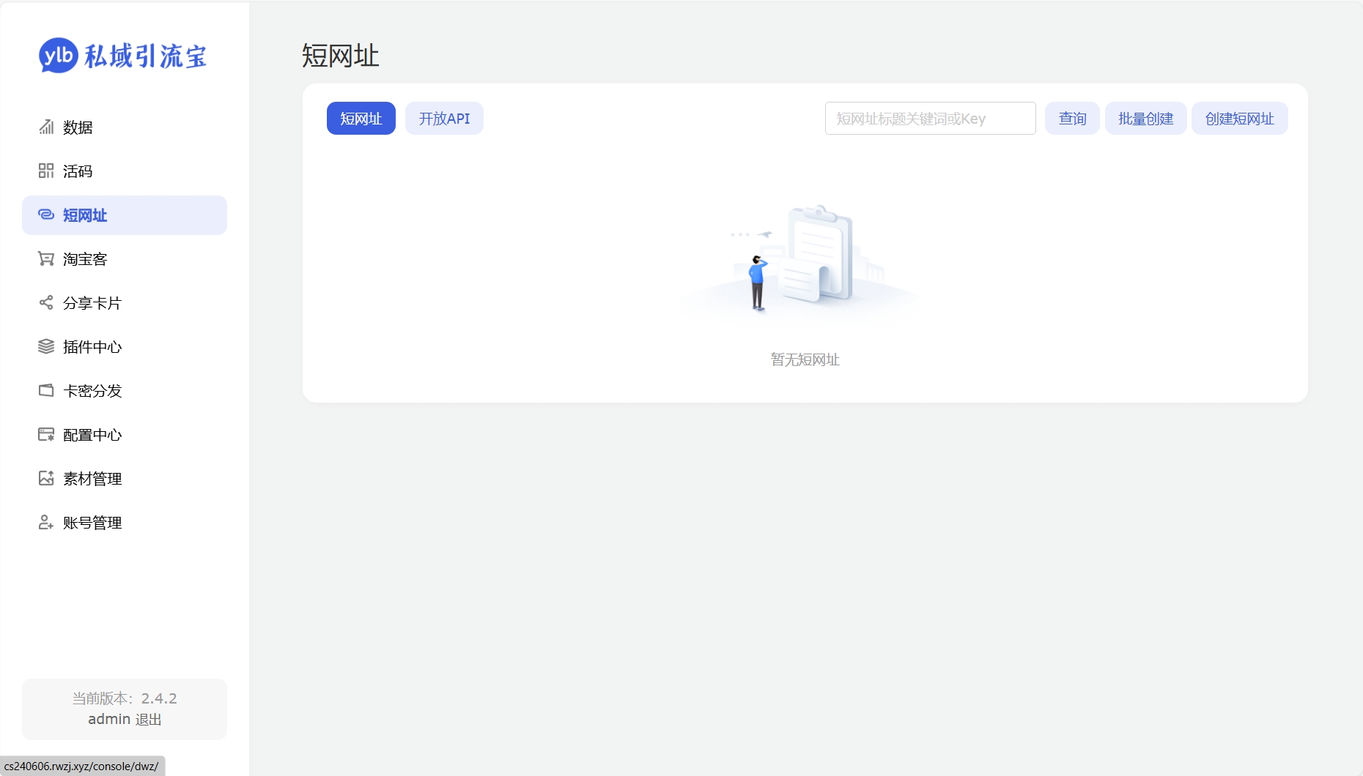This screenshot has width=1363, height=776.
Task: Click the link icon beside 短网址 in sidebar
Action: 46,215
